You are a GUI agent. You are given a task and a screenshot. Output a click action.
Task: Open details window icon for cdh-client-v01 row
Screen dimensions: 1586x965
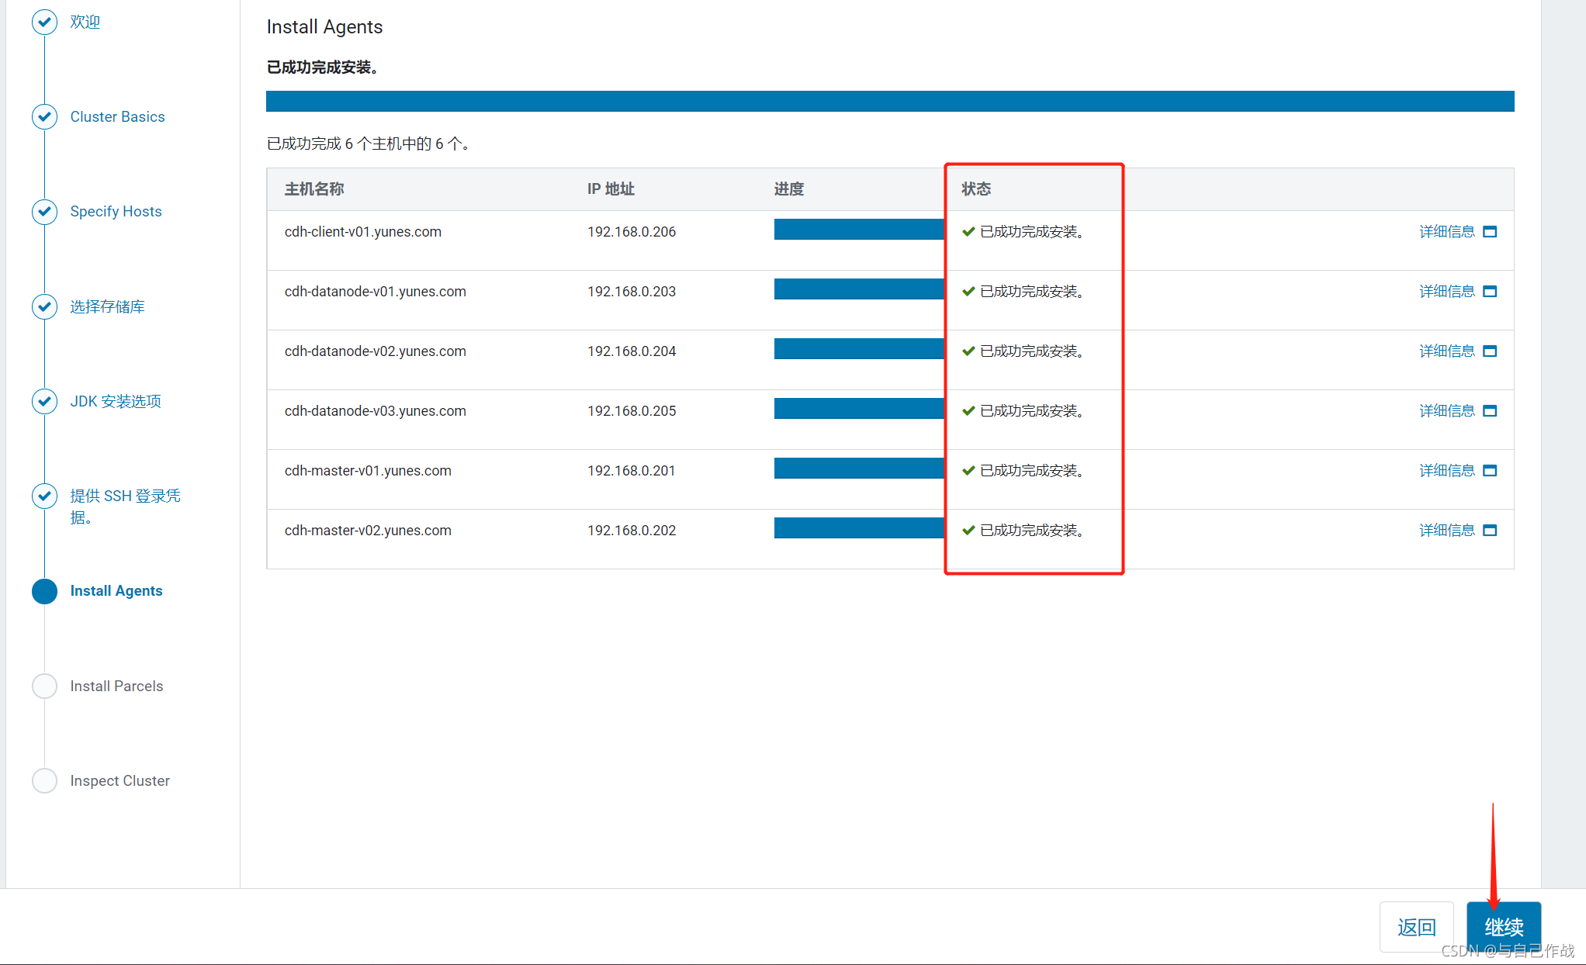pos(1489,232)
